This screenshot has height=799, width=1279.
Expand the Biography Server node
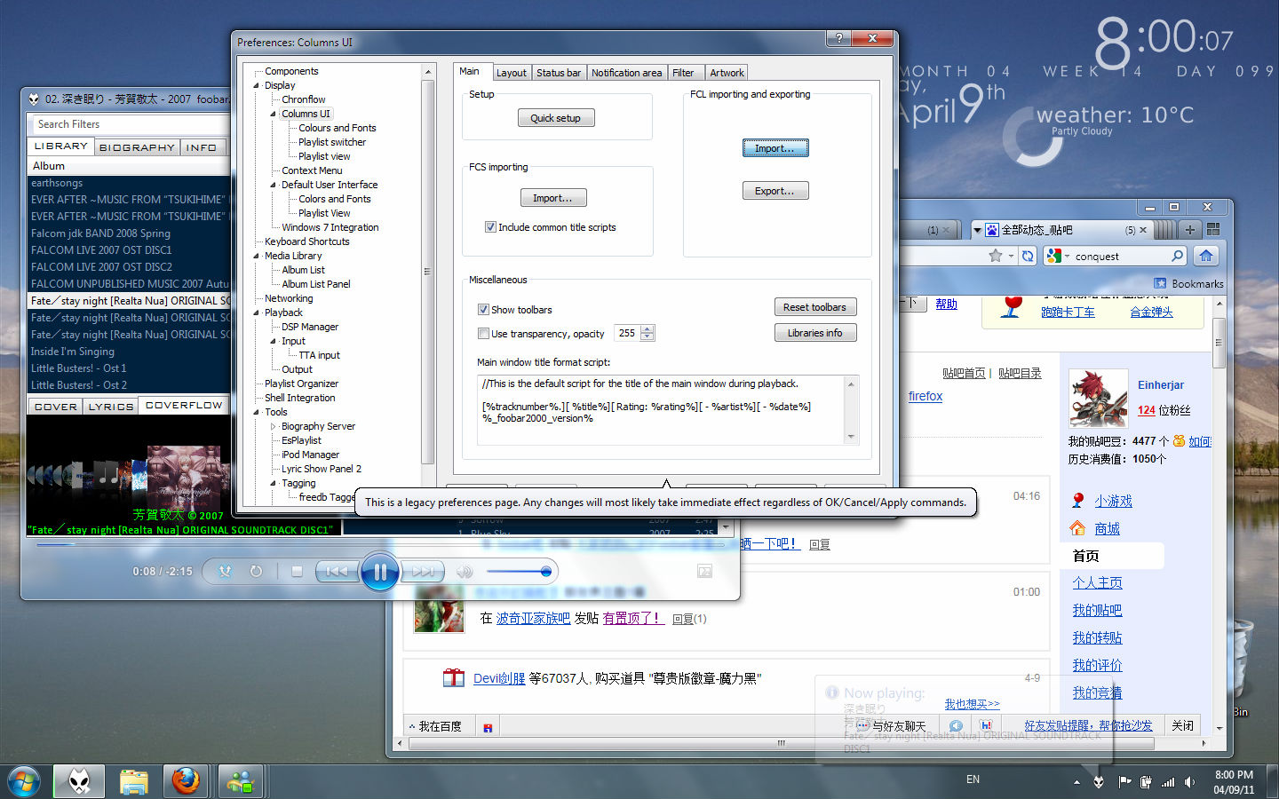tap(274, 427)
